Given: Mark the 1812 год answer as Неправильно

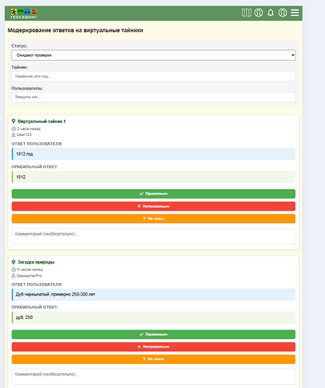Looking at the screenshot, I should (154, 206).
